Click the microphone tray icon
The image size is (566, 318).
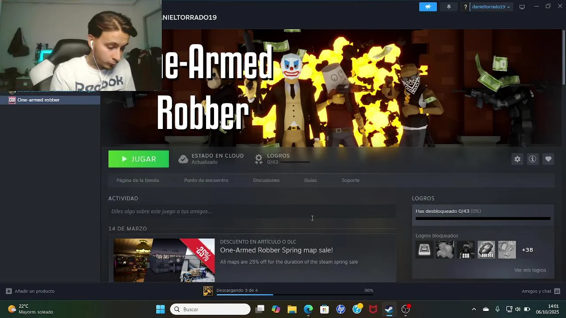497,309
